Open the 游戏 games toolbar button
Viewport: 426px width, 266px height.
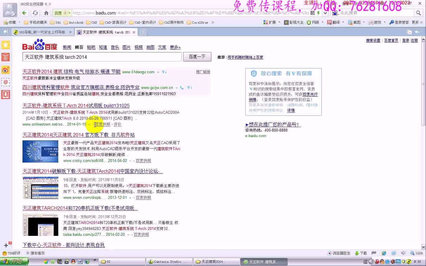click(375, 22)
